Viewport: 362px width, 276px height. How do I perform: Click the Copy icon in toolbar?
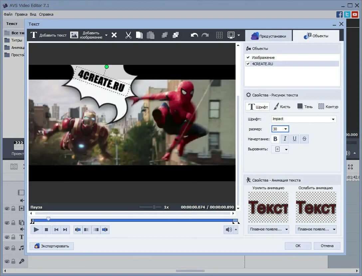(x=139, y=35)
